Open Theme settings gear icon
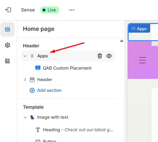 pos(8,45)
